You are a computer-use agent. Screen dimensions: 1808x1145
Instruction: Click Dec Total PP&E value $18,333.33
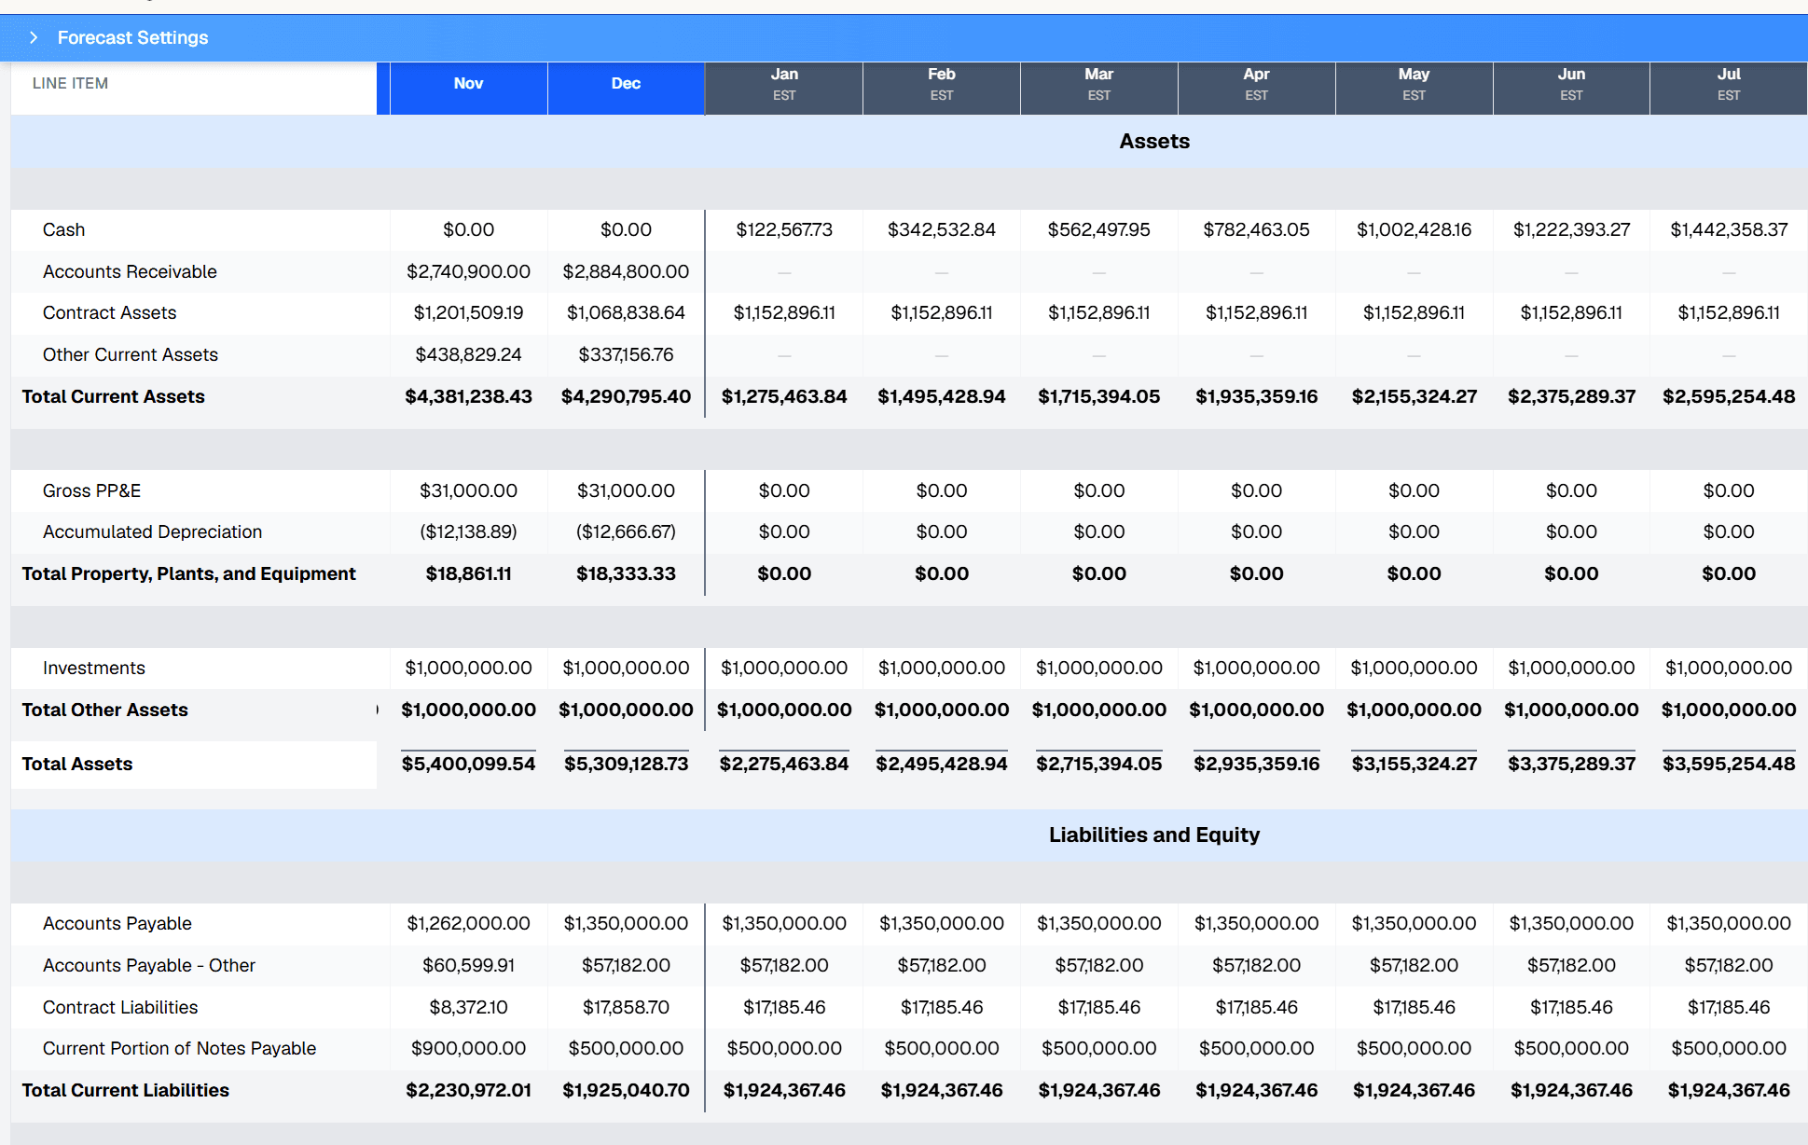(626, 573)
